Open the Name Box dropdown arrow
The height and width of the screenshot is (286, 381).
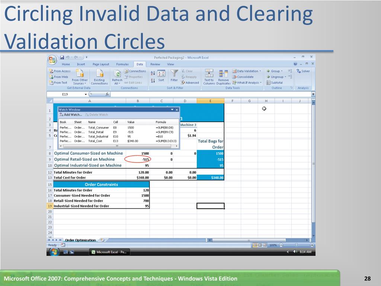[86, 94]
